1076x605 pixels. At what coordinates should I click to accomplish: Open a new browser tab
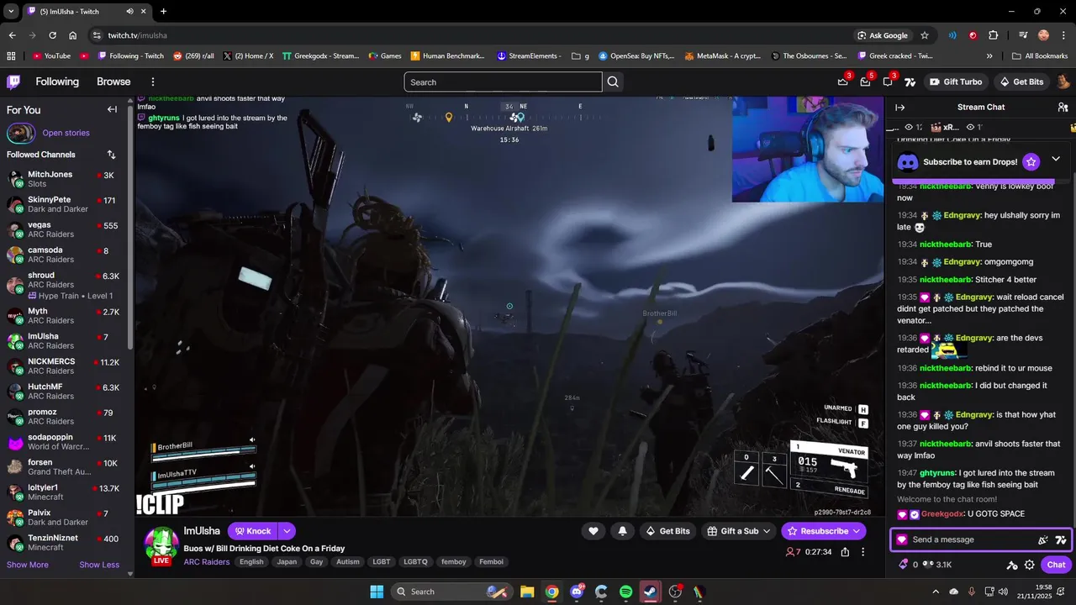tap(163, 11)
